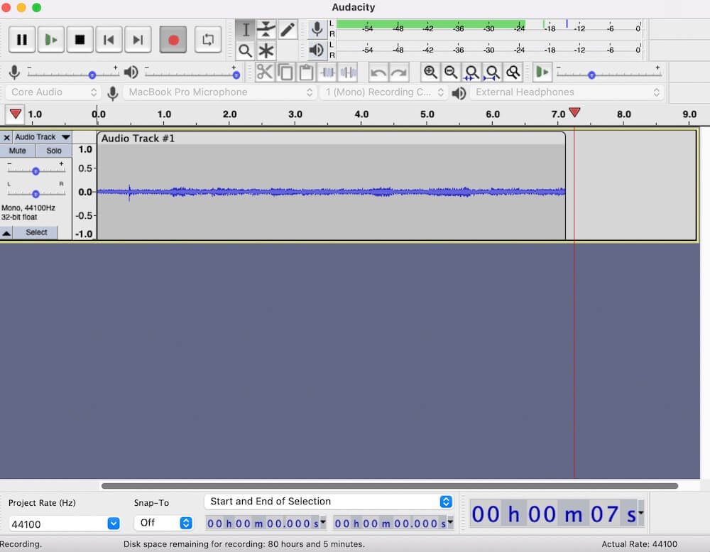The height and width of the screenshot is (552, 710).
Task: Click the 4.0 mark on timeline ruler
Action: (x=361, y=114)
